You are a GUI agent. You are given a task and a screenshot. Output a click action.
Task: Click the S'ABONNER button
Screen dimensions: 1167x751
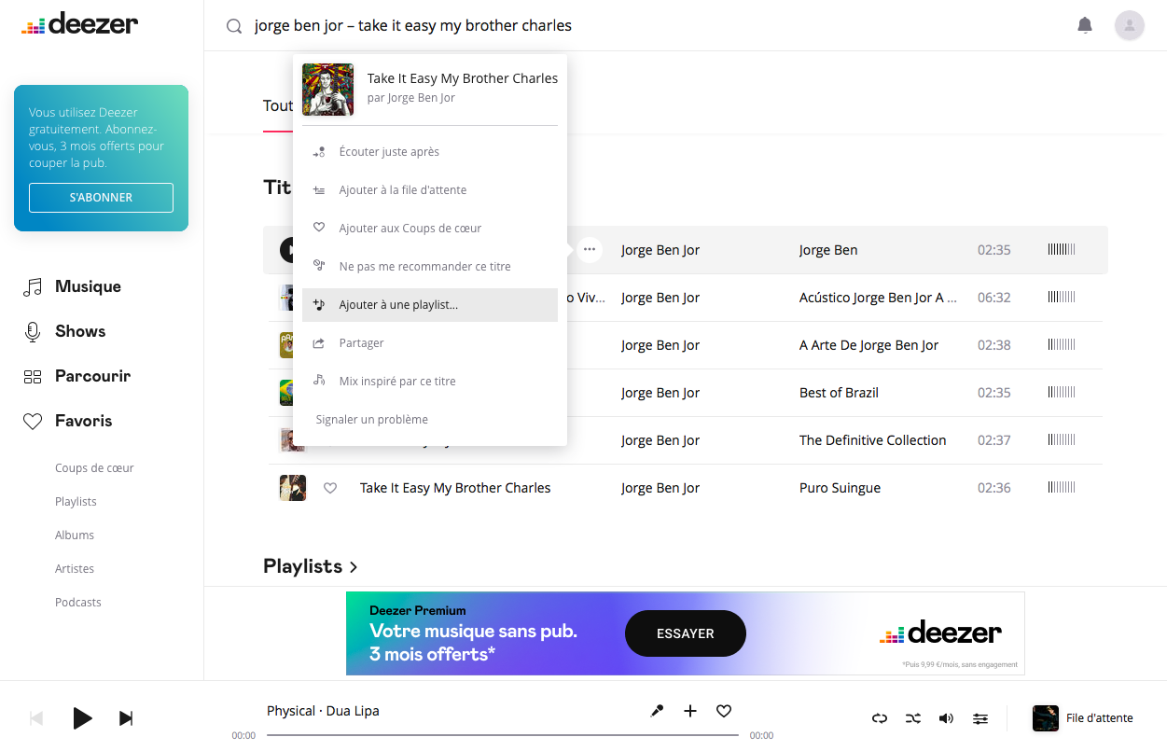point(101,198)
